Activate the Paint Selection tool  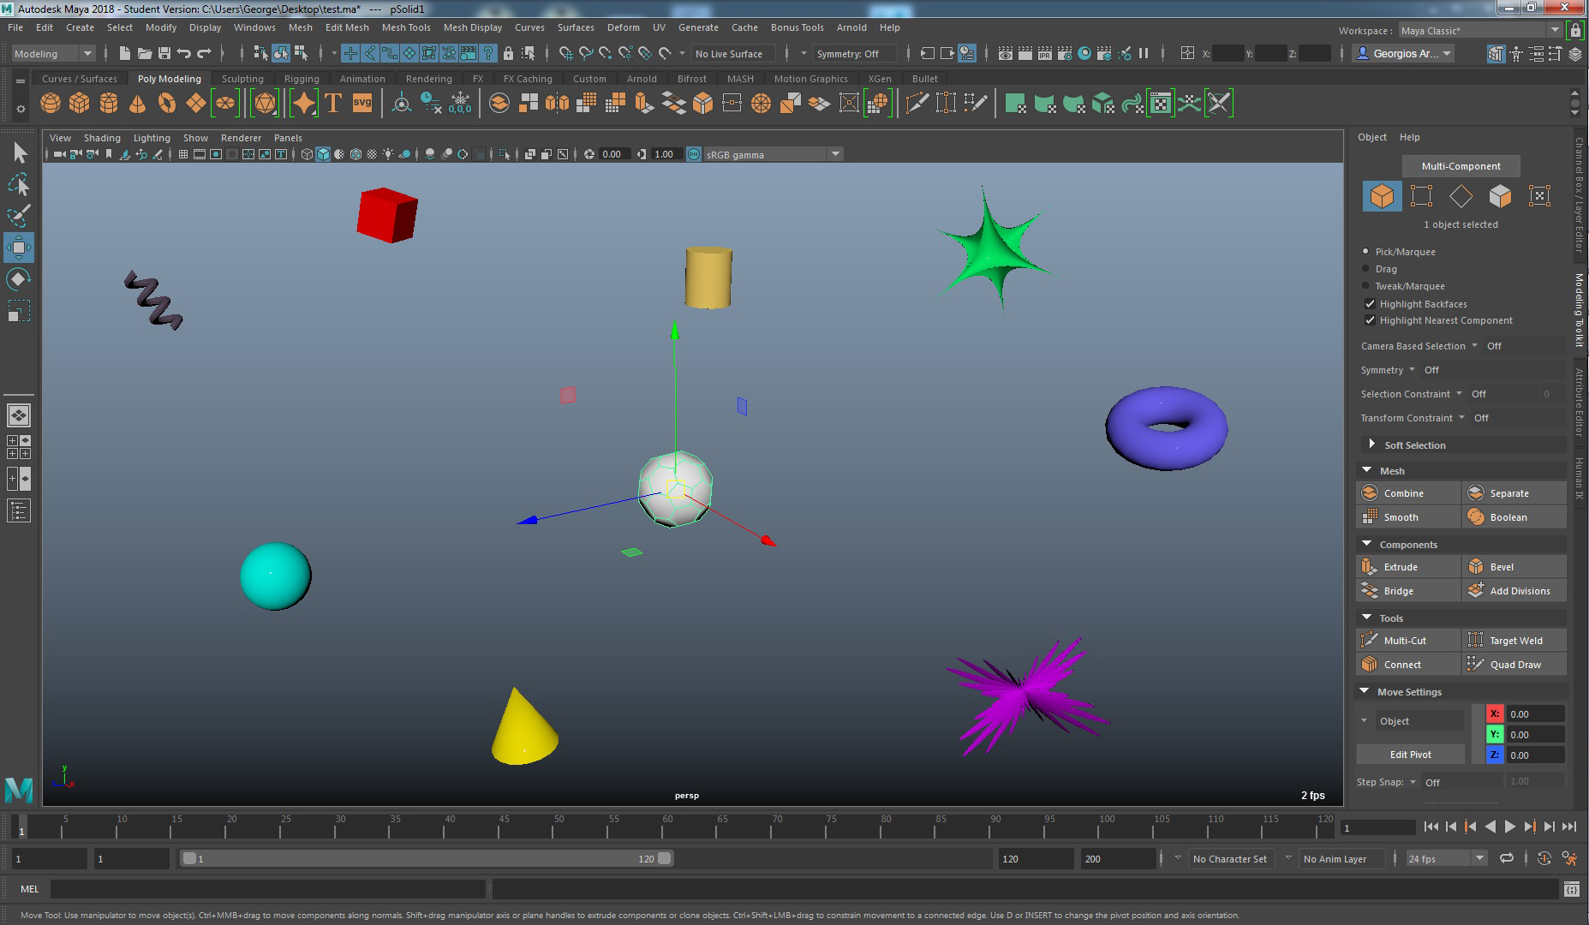(x=19, y=216)
